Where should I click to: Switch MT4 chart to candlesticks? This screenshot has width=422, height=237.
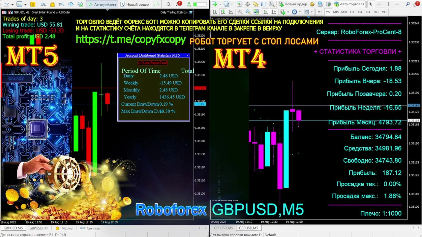point(223,12)
